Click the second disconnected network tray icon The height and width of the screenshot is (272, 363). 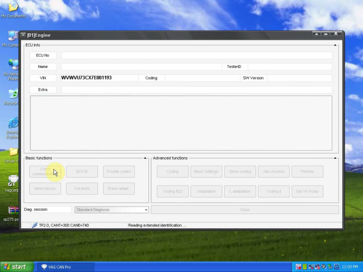(318, 267)
